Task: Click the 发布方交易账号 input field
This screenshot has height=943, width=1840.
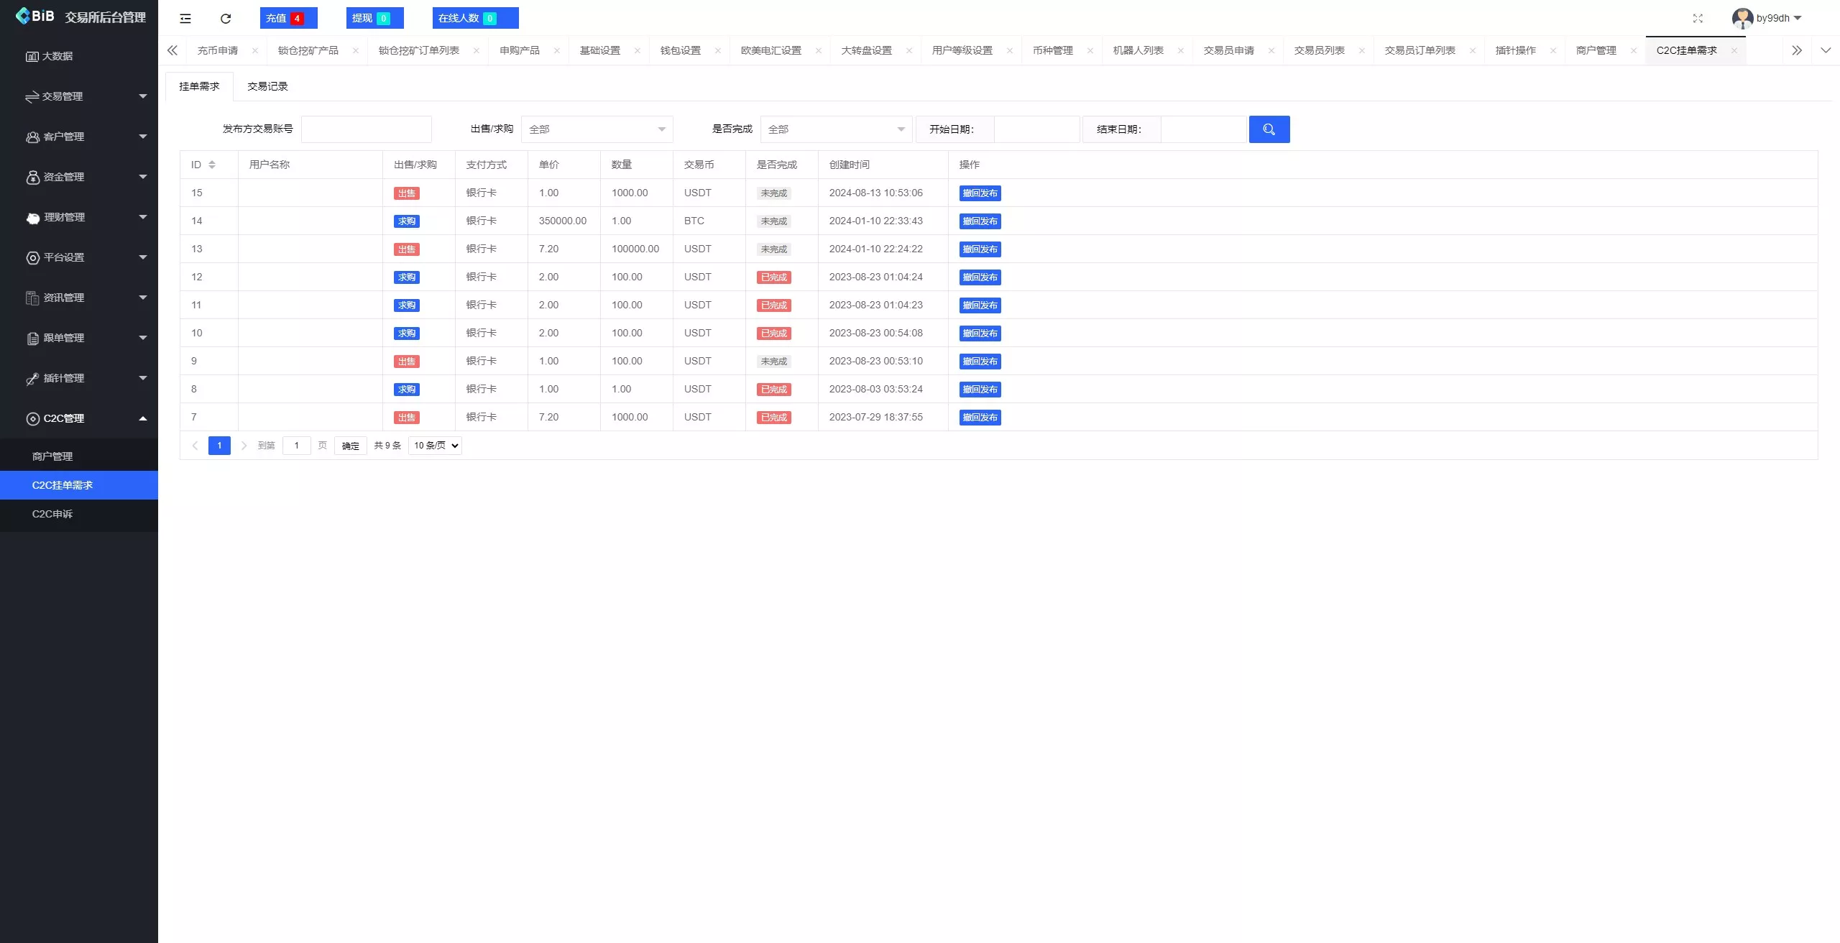Action: click(367, 129)
